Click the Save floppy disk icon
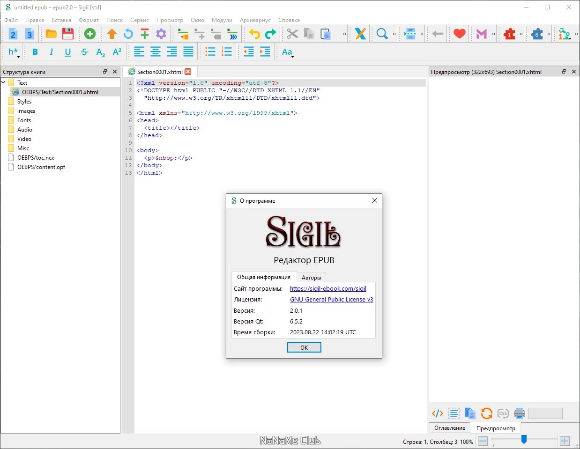 68,34
